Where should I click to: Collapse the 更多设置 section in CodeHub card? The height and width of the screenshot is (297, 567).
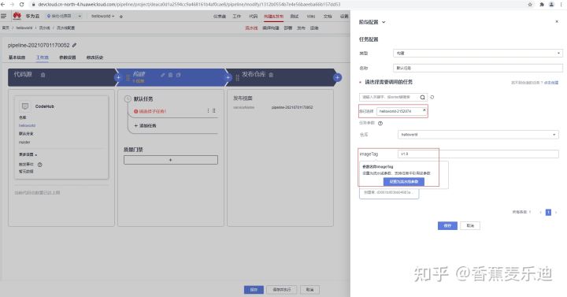point(28,154)
